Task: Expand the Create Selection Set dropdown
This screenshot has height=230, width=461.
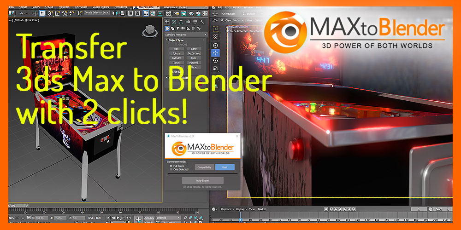Action: (x=97, y=13)
